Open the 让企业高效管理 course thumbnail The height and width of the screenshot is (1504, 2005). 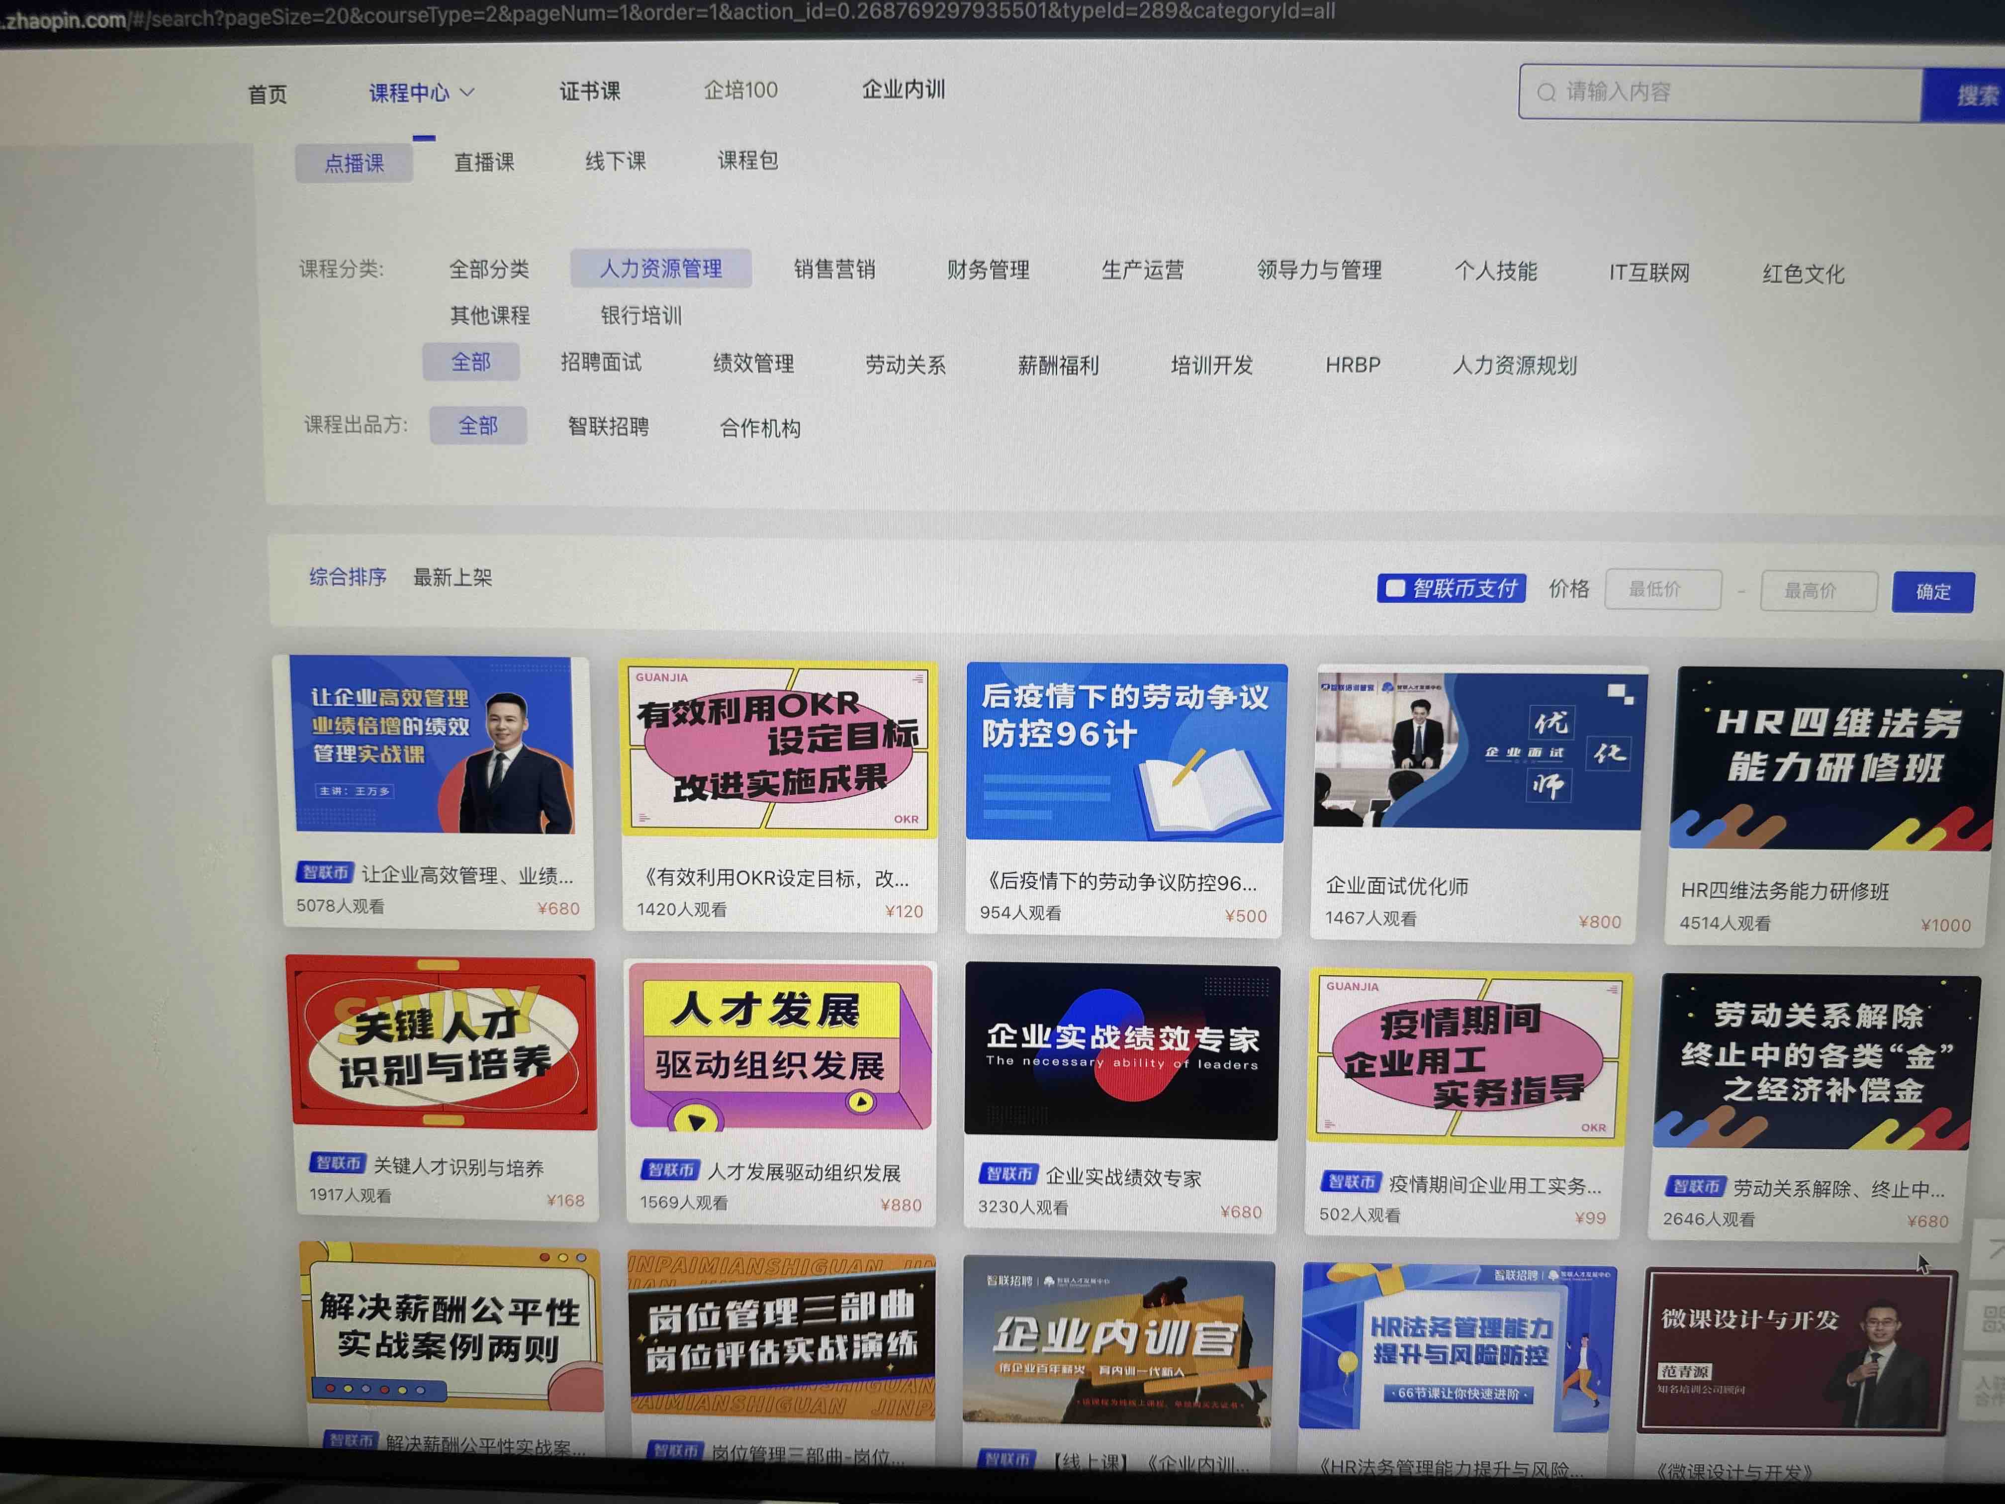click(432, 745)
